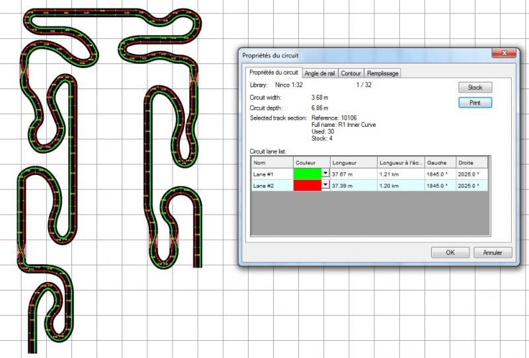The height and width of the screenshot is (358, 529).
Task: Click the red Lane #2 color swatch
Action: (x=307, y=186)
